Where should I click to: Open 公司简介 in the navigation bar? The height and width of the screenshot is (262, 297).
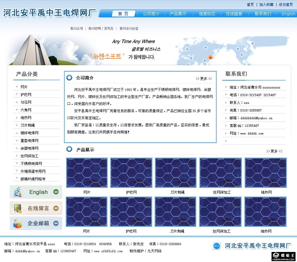click(x=151, y=14)
